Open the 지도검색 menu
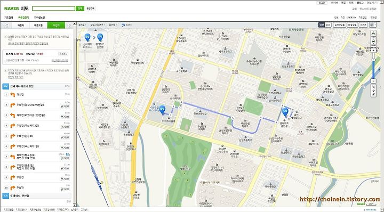 coord(9,18)
